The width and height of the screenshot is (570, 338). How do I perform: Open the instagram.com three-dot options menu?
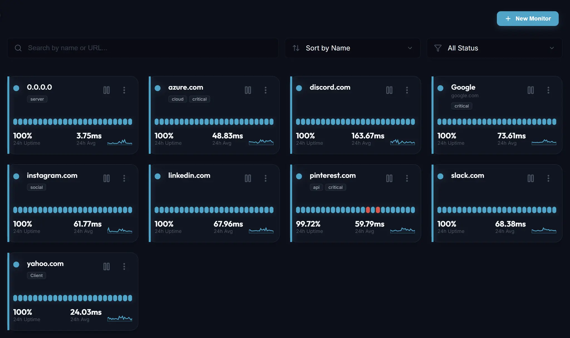(124, 178)
